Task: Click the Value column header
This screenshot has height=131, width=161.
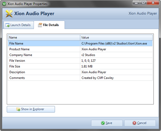Action: coord(116,38)
